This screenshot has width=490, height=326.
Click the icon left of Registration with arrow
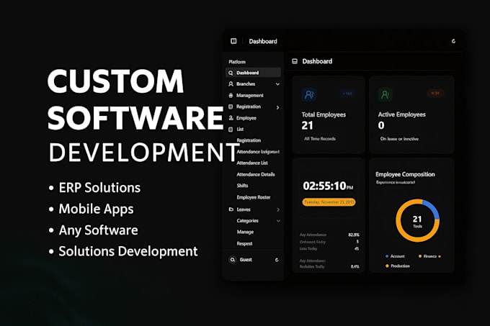click(231, 107)
